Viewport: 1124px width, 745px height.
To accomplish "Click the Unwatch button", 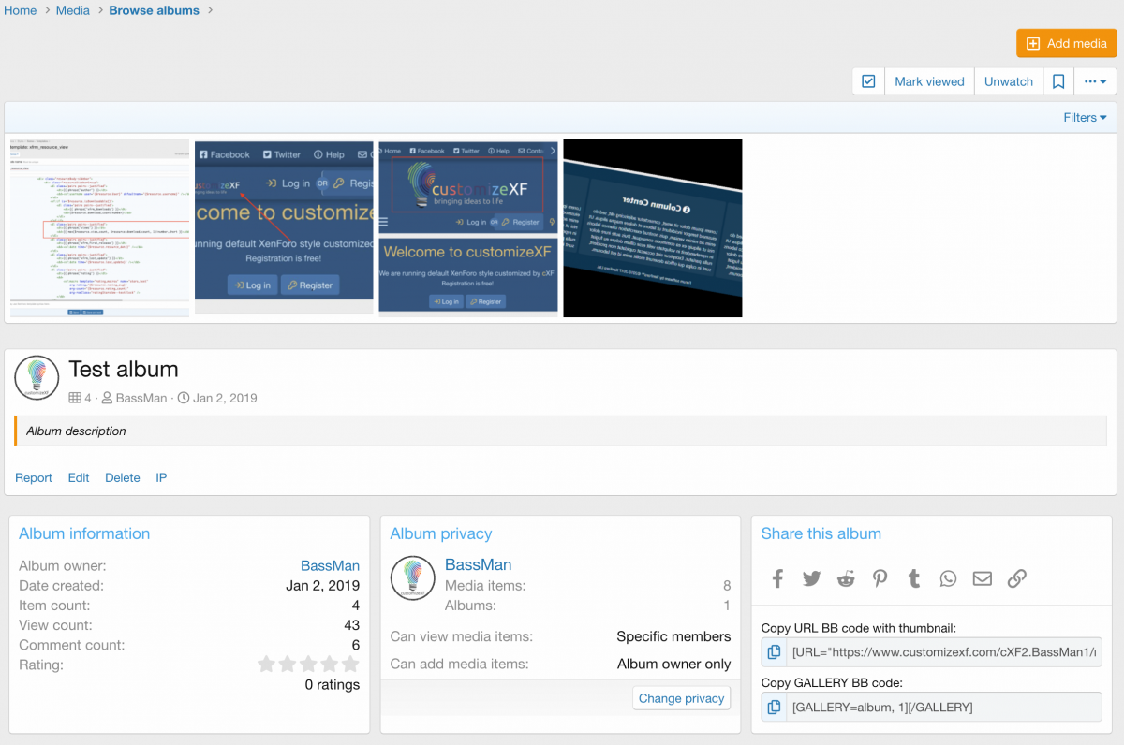I will tap(1009, 81).
